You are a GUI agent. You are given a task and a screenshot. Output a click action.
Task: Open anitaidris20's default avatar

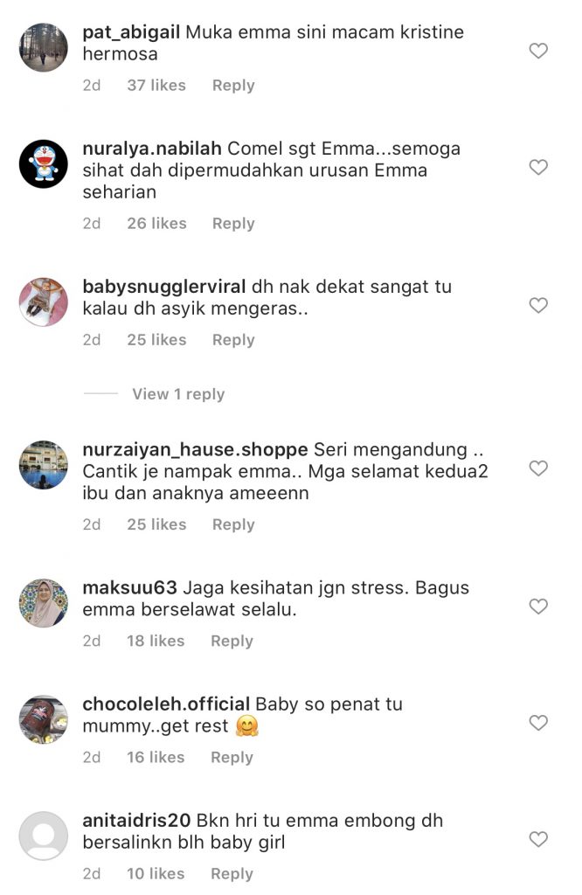[44, 836]
